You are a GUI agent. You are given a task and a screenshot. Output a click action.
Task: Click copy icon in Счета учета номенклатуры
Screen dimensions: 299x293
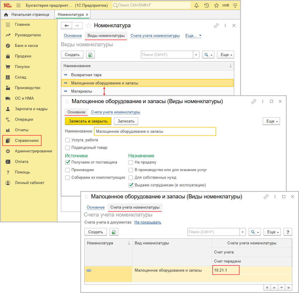[114, 232]
